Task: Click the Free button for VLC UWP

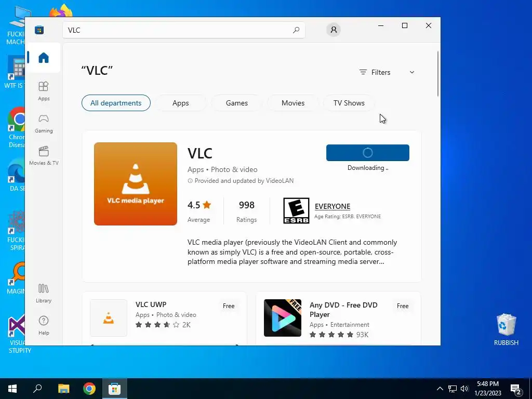Action: [229, 305]
